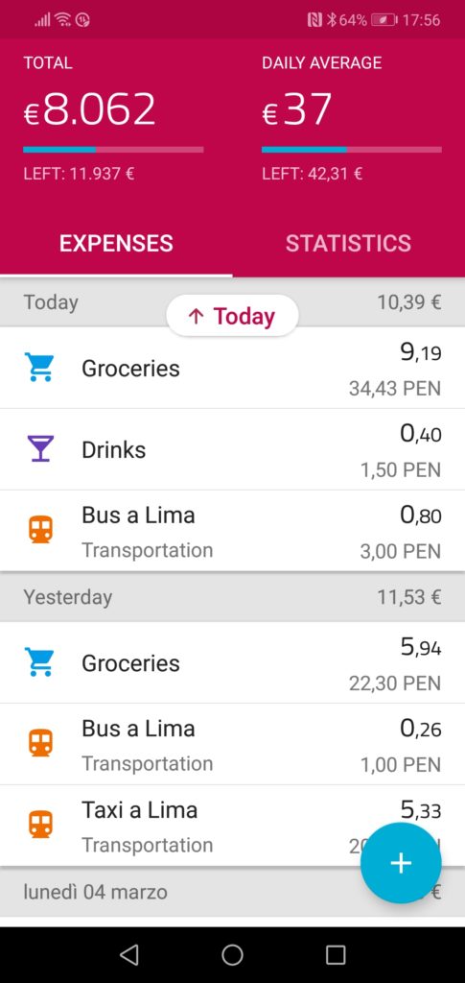Jump to today using the Today pill button
This screenshot has height=983, width=465.
pos(232,315)
